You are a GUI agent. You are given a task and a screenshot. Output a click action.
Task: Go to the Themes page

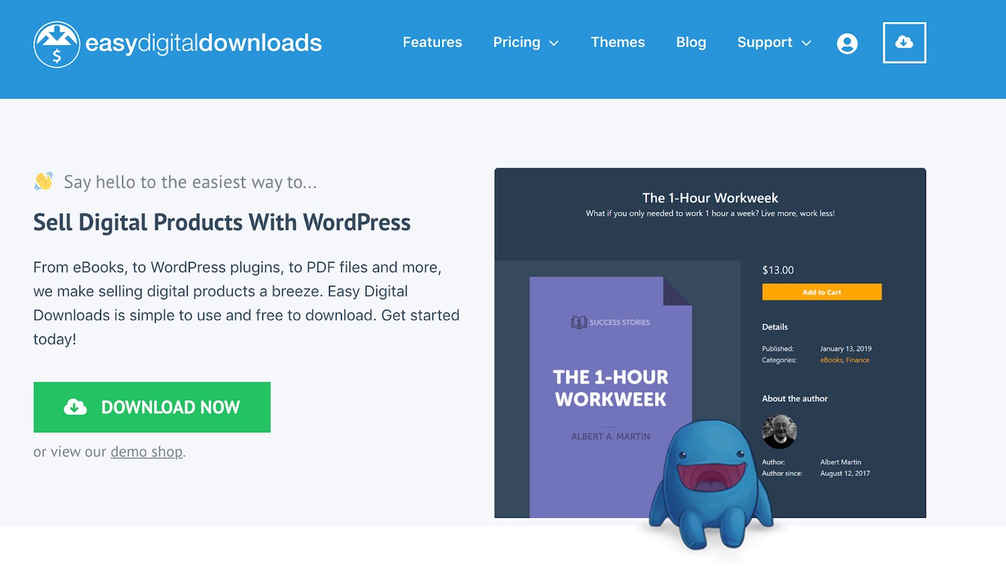(x=617, y=42)
